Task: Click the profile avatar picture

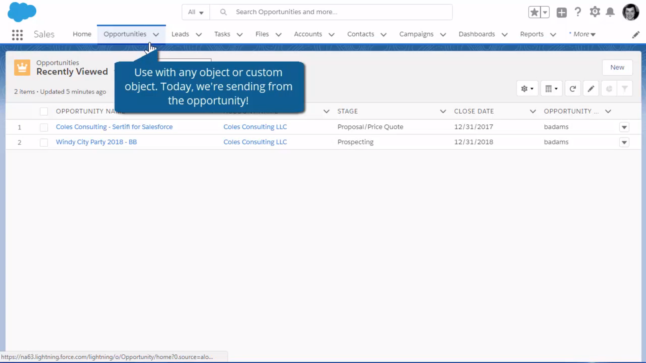Action: pyautogui.click(x=631, y=12)
